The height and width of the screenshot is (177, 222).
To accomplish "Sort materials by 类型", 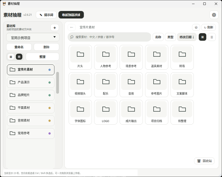I will tap(170, 37).
